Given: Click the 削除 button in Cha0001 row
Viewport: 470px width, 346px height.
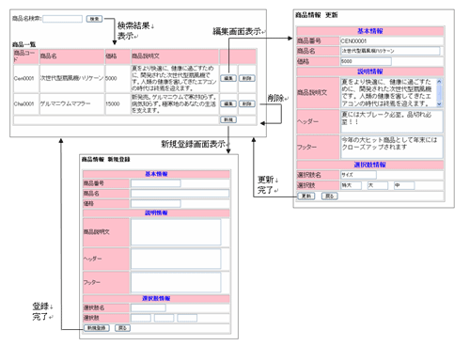Looking at the screenshot, I should tap(247, 103).
